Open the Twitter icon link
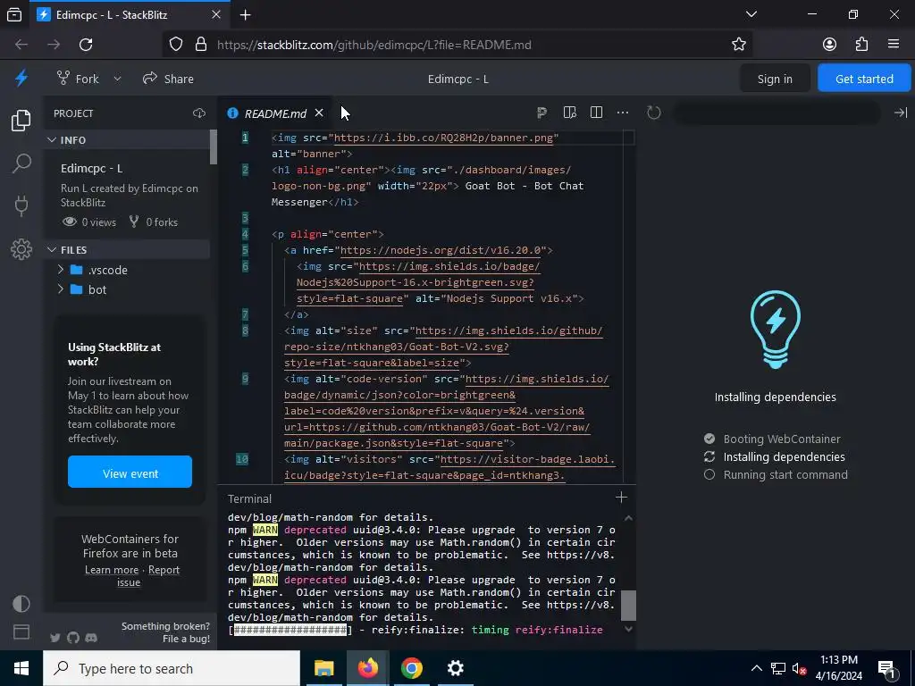Screen dimensions: 915x686 [55, 638]
